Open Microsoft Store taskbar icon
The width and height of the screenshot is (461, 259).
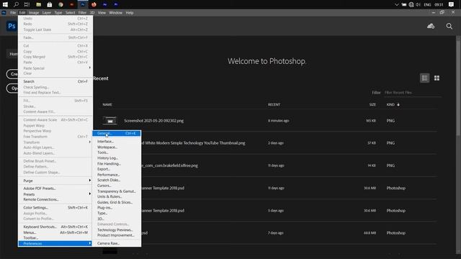point(50,4)
